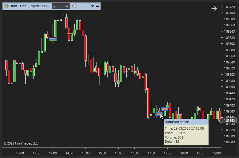Select the upper Infusion marker near 17:25
The image size is (239, 158).
165,109
